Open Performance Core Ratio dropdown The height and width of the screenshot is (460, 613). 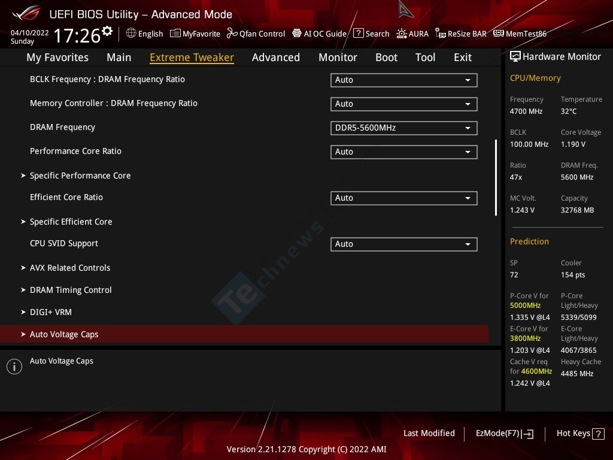(x=404, y=152)
